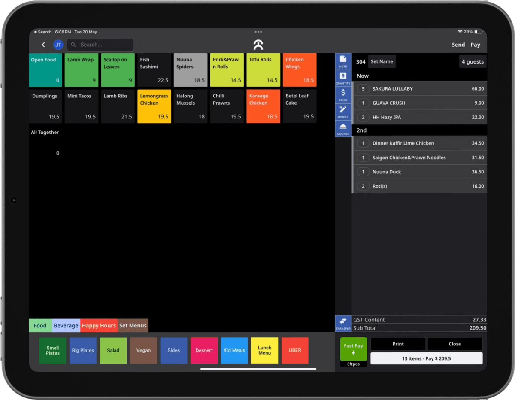Select the Vegan category
Image resolution: width=515 pixels, height=400 pixels.
[x=143, y=350]
